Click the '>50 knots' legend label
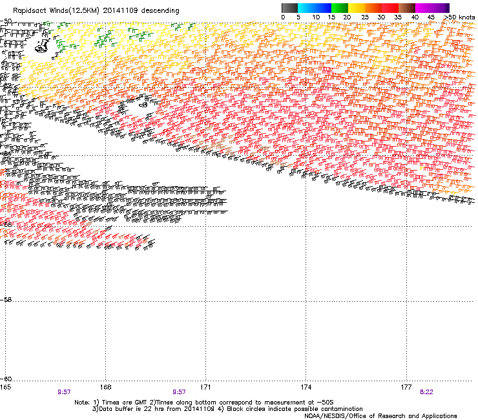 click(459, 17)
